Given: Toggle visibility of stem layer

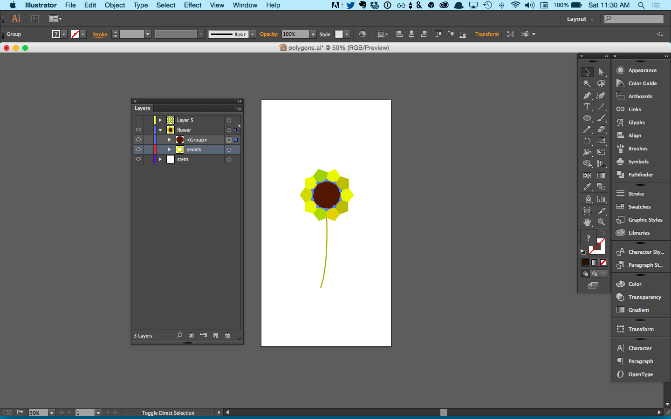Looking at the screenshot, I should click(138, 159).
